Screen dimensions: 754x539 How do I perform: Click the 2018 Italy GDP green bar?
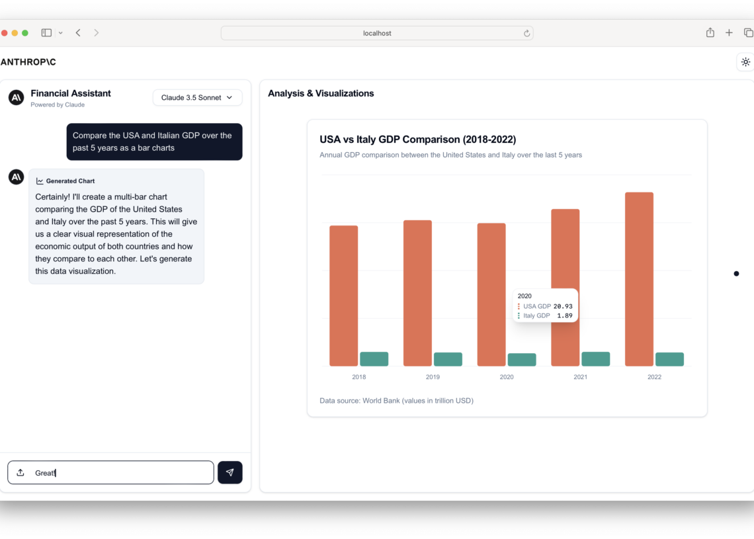[x=374, y=359]
